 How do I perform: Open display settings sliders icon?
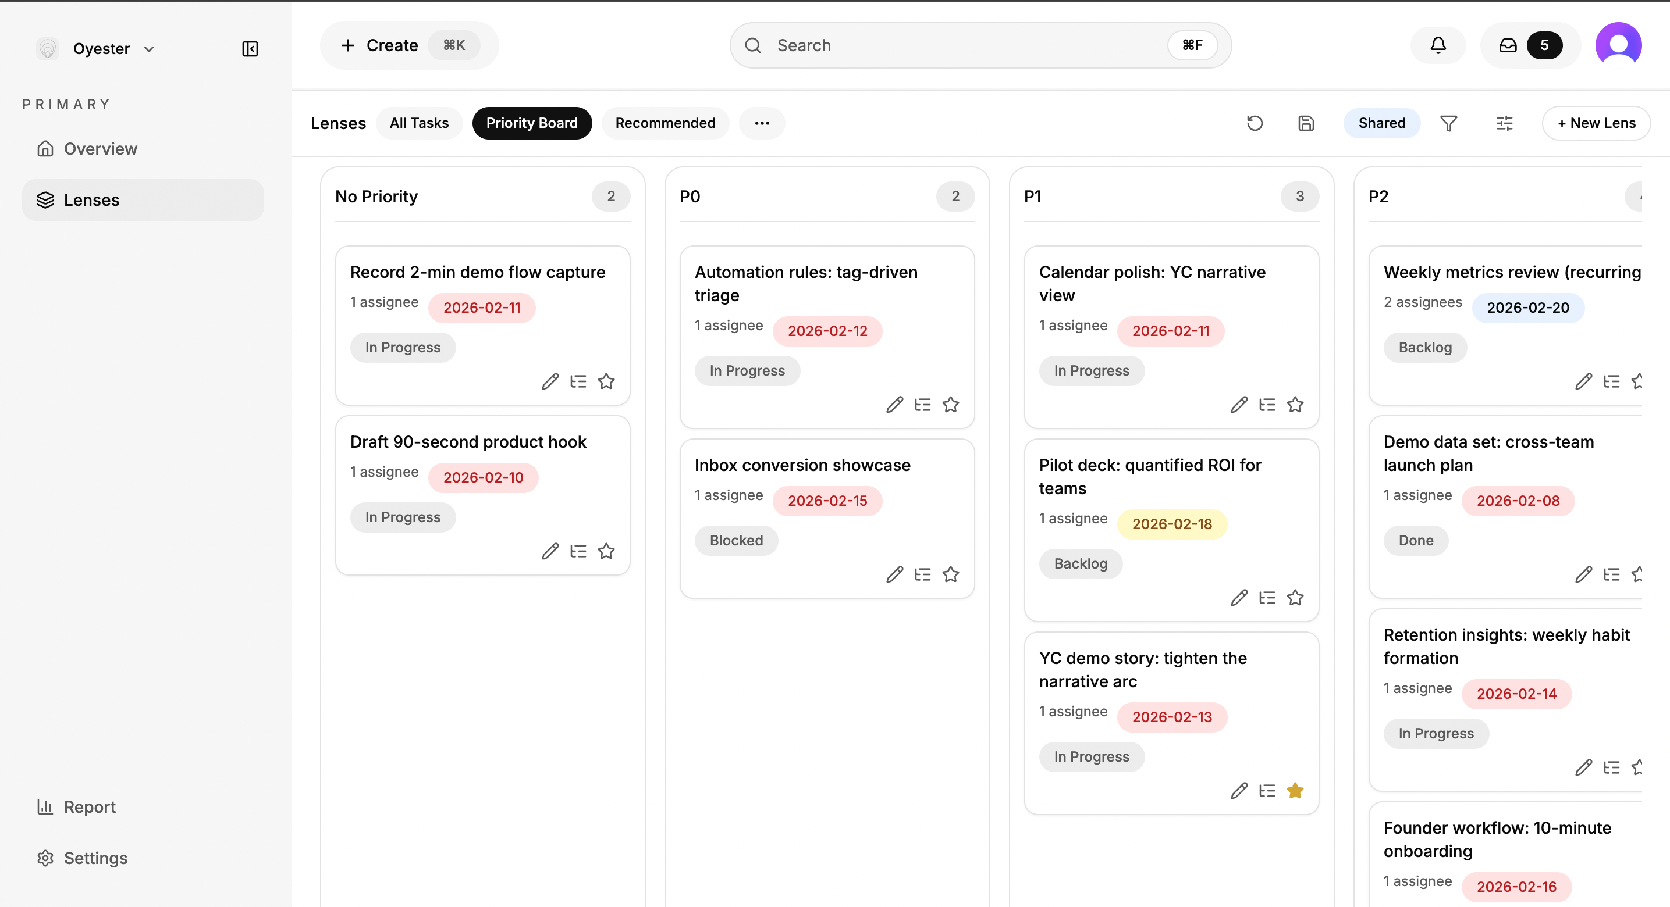pyautogui.click(x=1504, y=123)
